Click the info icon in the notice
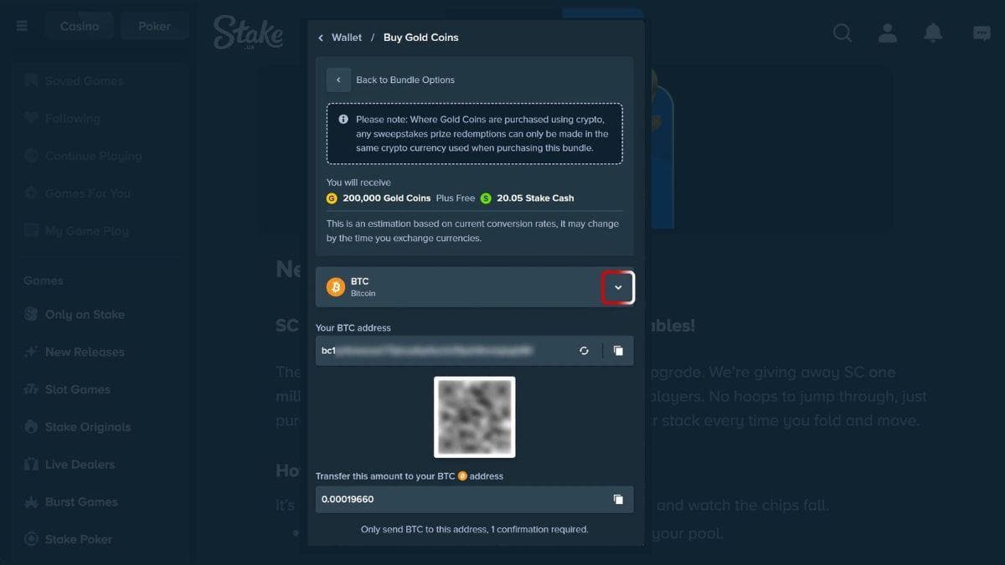This screenshot has height=565, width=1005. tap(343, 120)
